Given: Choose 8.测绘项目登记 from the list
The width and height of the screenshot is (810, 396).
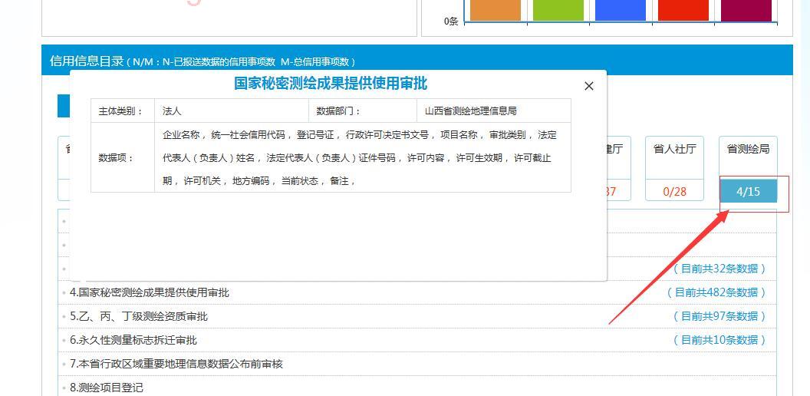Looking at the screenshot, I should [x=107, y=388].
